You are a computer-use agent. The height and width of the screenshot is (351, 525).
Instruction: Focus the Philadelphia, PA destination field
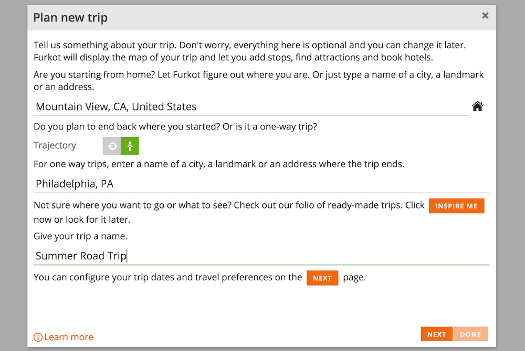point(261,184)
